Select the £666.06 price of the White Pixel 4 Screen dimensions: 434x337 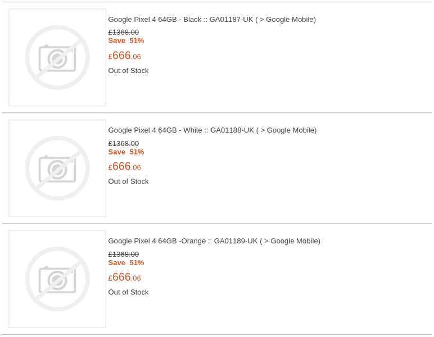pyautogui.click(x=125, y=167)
